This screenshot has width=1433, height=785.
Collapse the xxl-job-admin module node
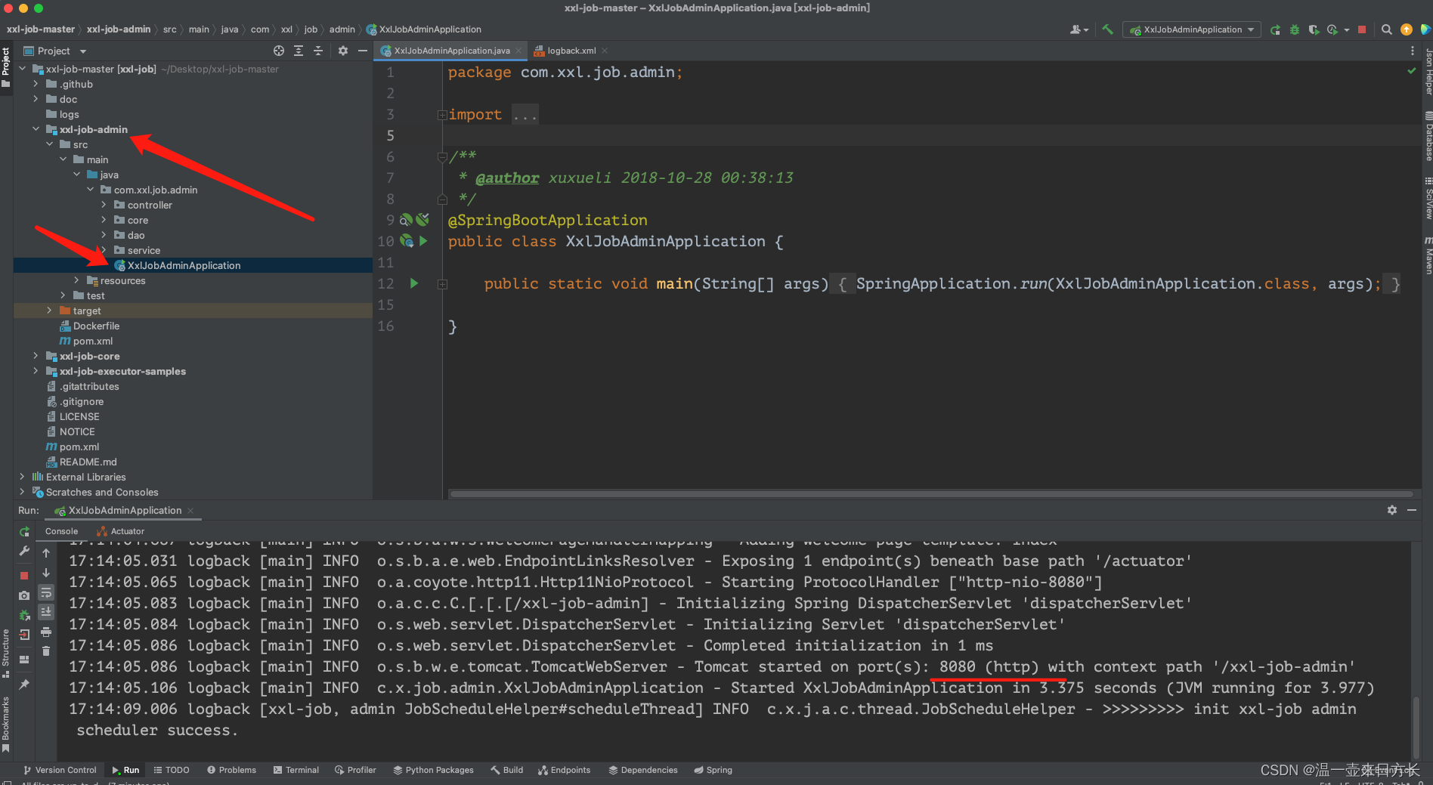coord(36,129)
